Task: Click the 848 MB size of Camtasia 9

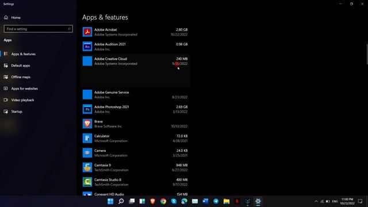Action: [182, 165]
